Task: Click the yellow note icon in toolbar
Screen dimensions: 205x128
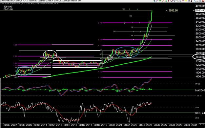Action: point(186,1)
